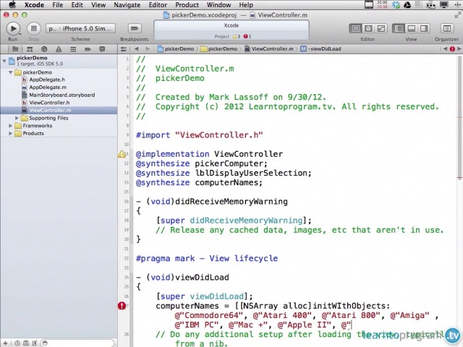Open the Edit menu
Viewport: 463px width, 347px height.
click(77, 5)
